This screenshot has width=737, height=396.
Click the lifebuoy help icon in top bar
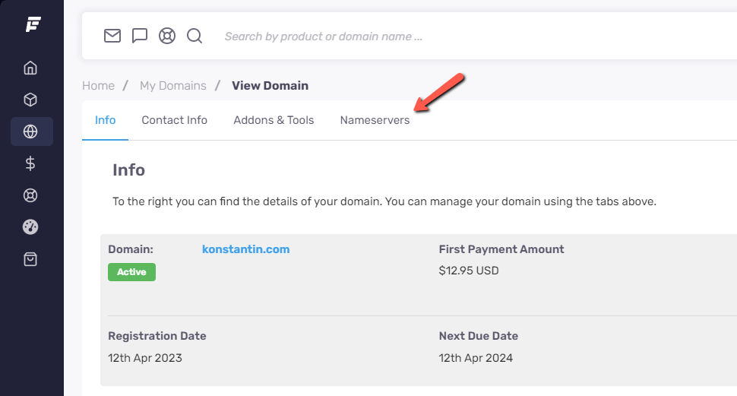(x=167, y=36)
